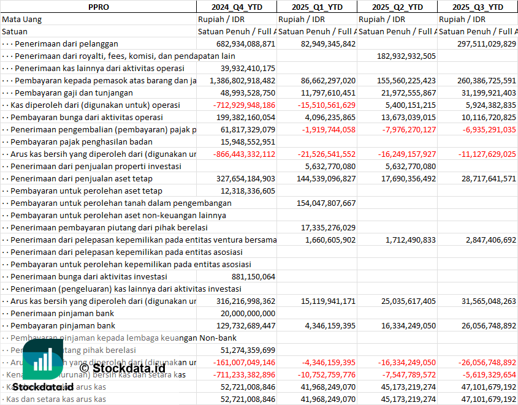
Task: Click Q2 value 5,632,770,080
Action: 410,167
